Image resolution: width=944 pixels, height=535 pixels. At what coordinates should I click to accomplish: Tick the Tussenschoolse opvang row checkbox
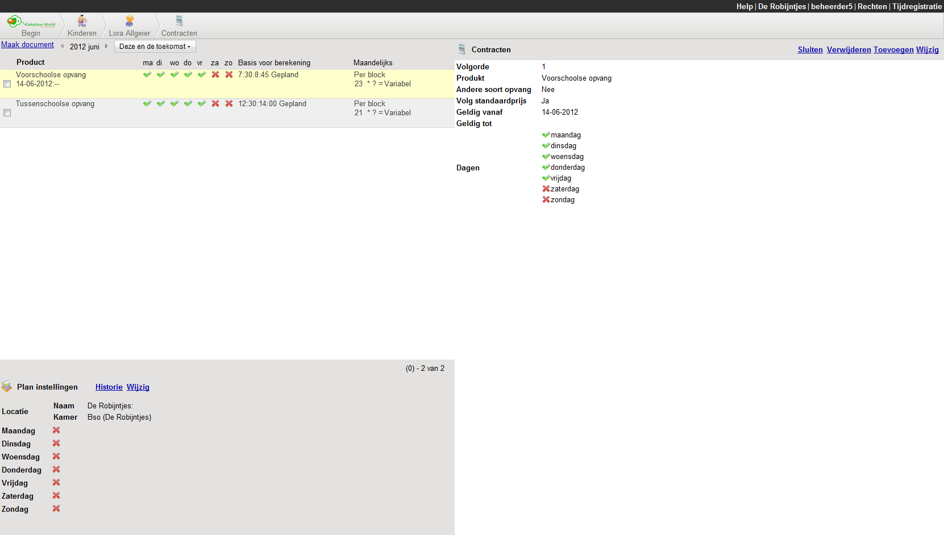(x=7, y=113)
